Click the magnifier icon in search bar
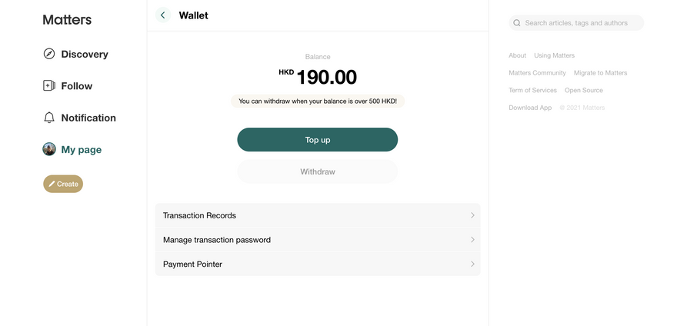This screenshot has width=677, height=326. [x=516, y=23]
